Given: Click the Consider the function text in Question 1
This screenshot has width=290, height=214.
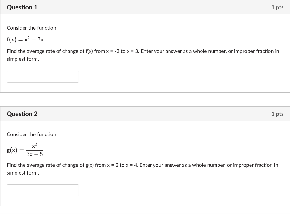Looking at the screenshot, I should tap(31, 28).
